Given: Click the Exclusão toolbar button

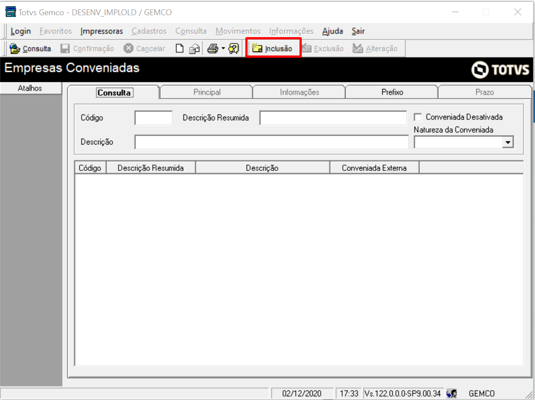Looking at the screenshot, I should coord(323,48).
